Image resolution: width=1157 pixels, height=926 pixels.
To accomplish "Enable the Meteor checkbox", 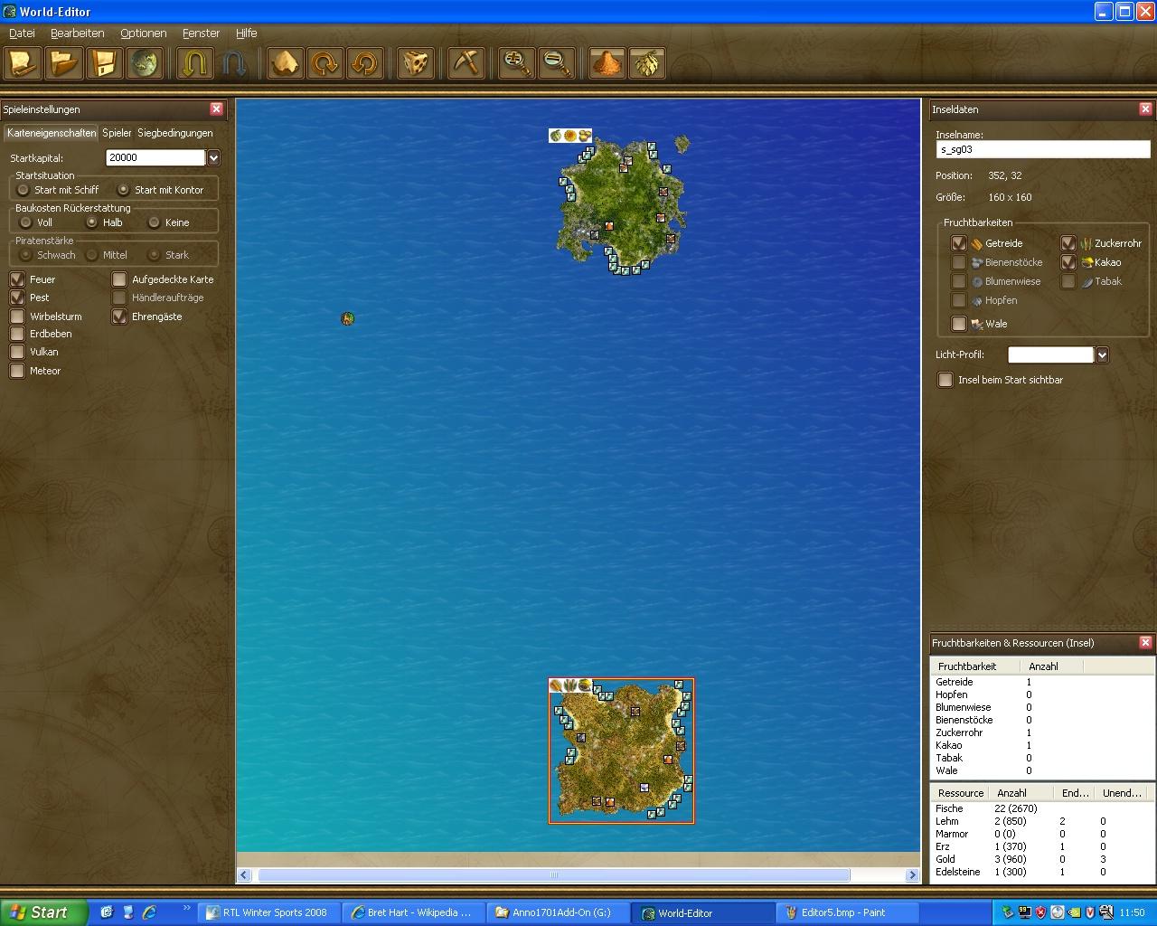I will [17, 371].
